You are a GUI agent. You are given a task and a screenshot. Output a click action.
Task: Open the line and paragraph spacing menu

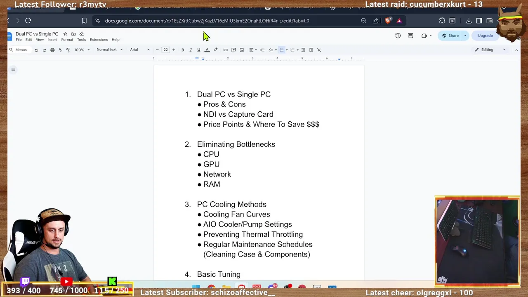[x=262, y=50]
